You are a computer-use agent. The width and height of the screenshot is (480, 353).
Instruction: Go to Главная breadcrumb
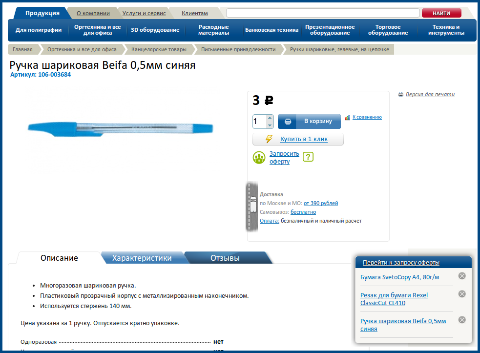22,49
